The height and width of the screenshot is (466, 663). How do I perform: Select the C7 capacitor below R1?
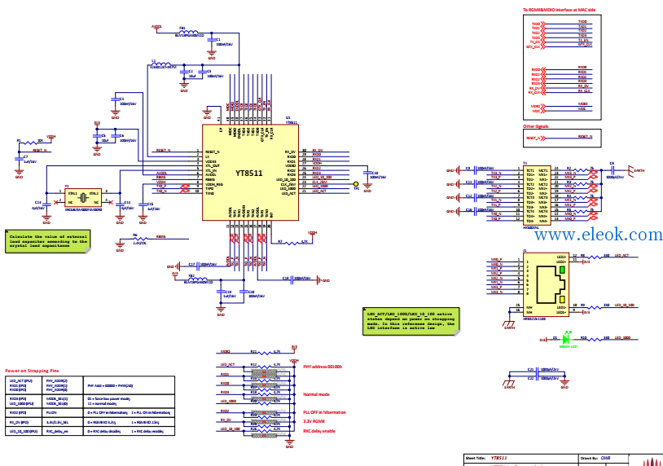[19, 159]
